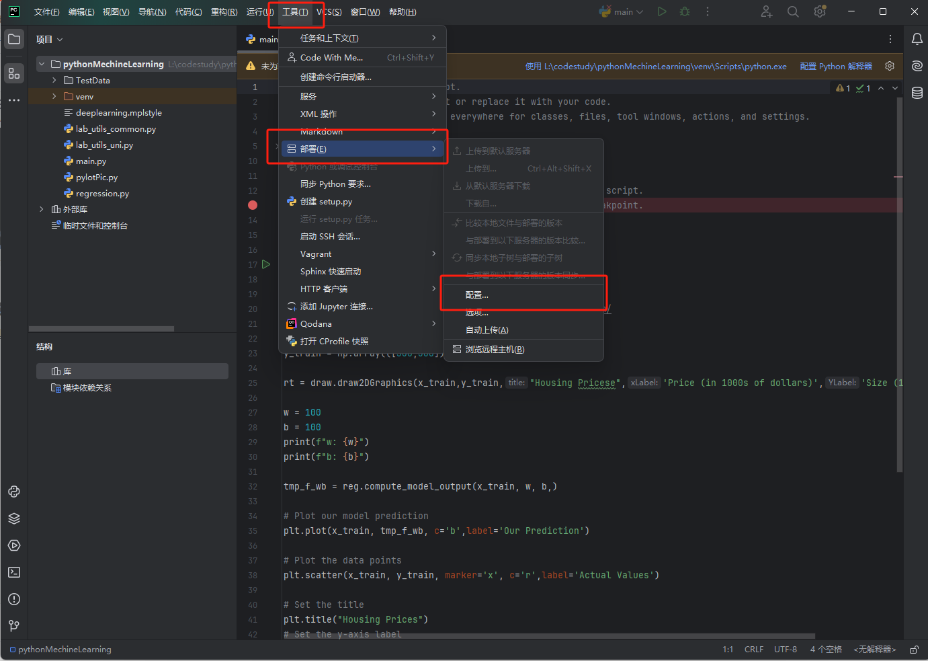
Task: Click the Debug bug icon
Action: [685, 11]
